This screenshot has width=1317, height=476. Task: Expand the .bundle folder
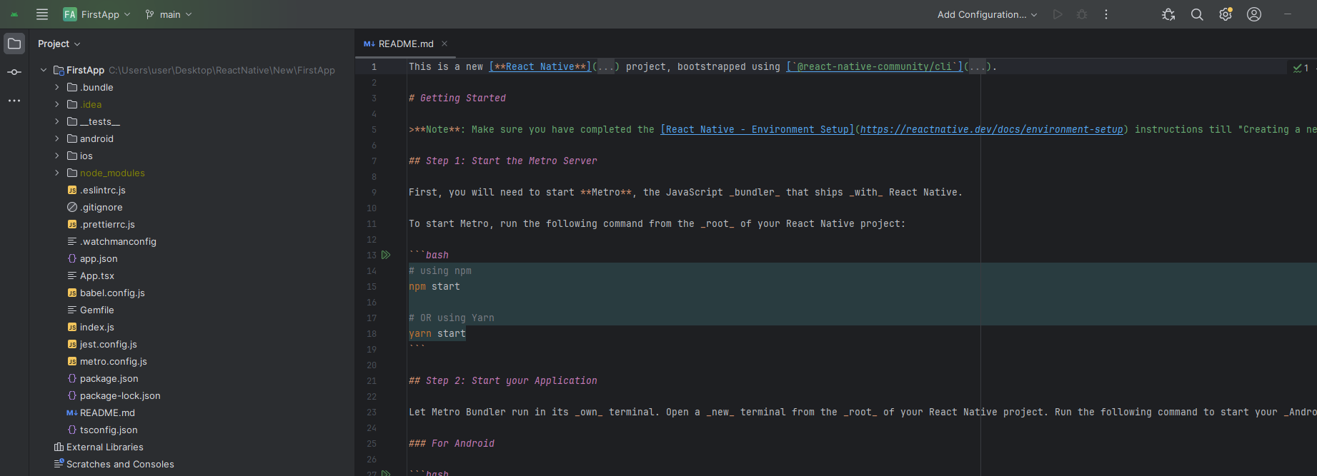point(57,87)
